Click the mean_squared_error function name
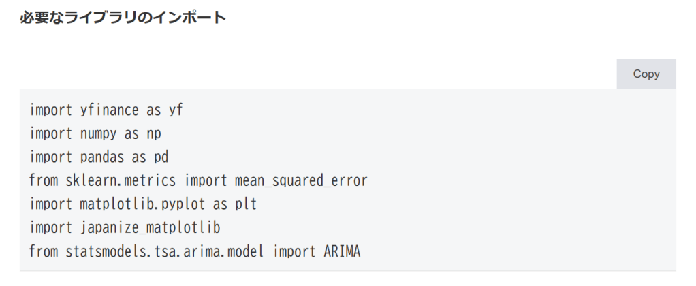696x286 pixels. [x=301, y=181]
